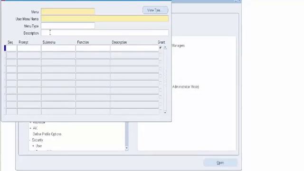Focus the Menu input field

click(x=68, y=11)
